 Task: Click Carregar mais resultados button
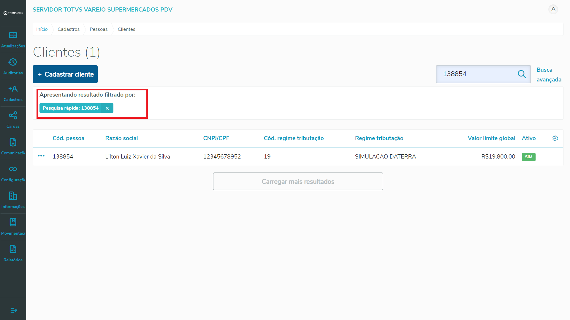pyautogui.click(x=298, y=181)
